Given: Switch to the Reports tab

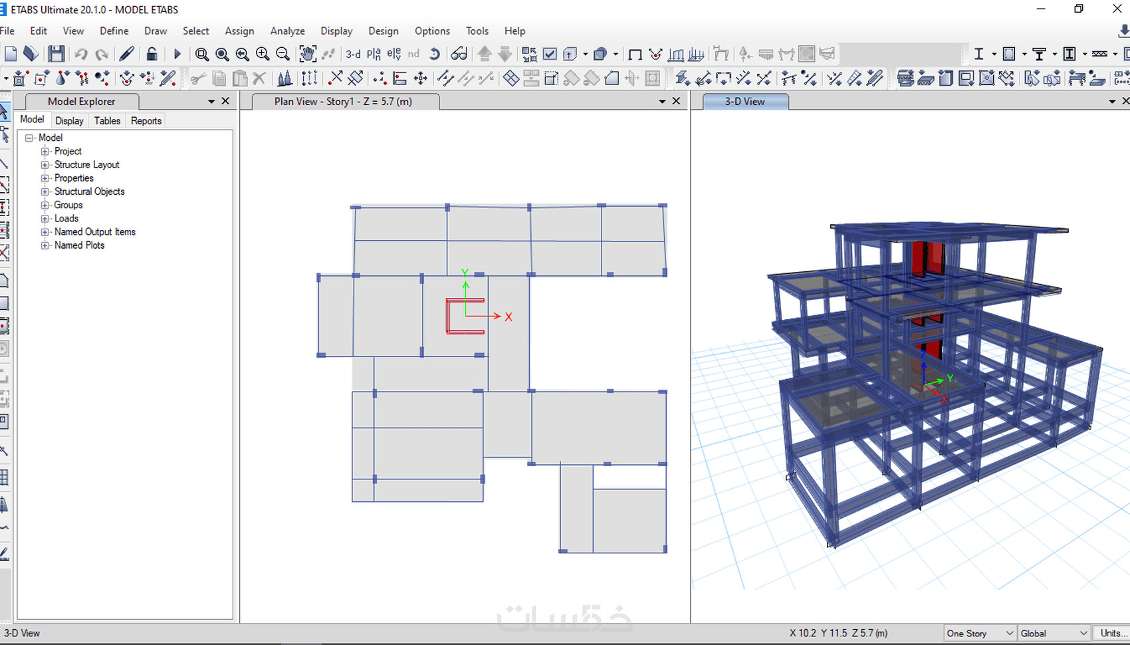Looking at the screenshot, I should click(146, 120).
